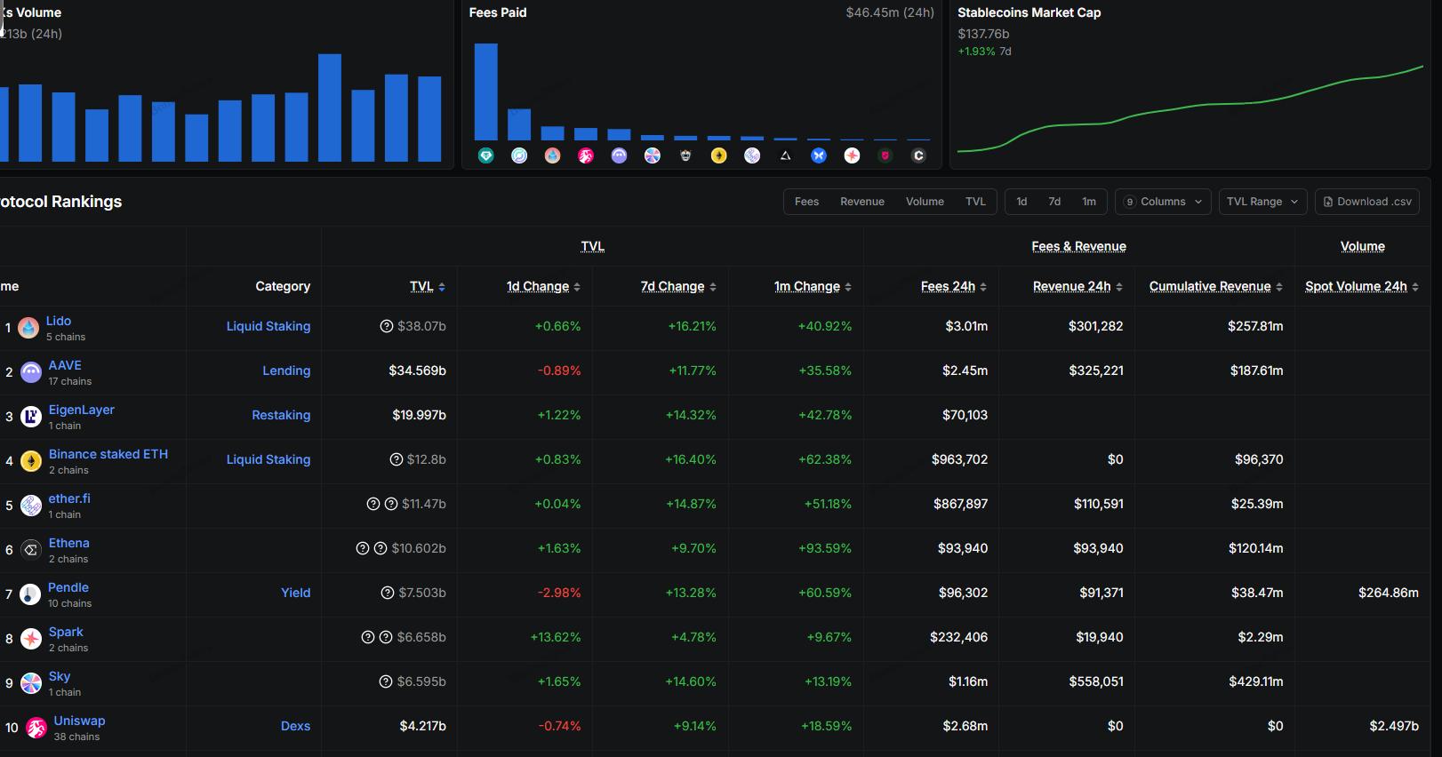Click the Uniswap logo in rankings row 10
The image size is (1442, 757).
click(36, 728)
